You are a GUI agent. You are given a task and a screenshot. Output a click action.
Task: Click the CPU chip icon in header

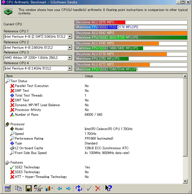coord(8,11)
